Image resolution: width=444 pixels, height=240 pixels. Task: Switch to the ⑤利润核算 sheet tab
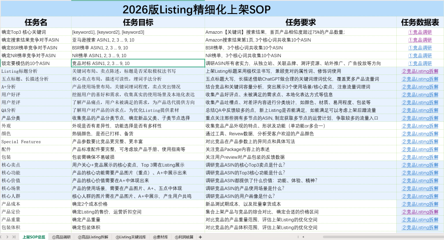[x=184, y=237]
